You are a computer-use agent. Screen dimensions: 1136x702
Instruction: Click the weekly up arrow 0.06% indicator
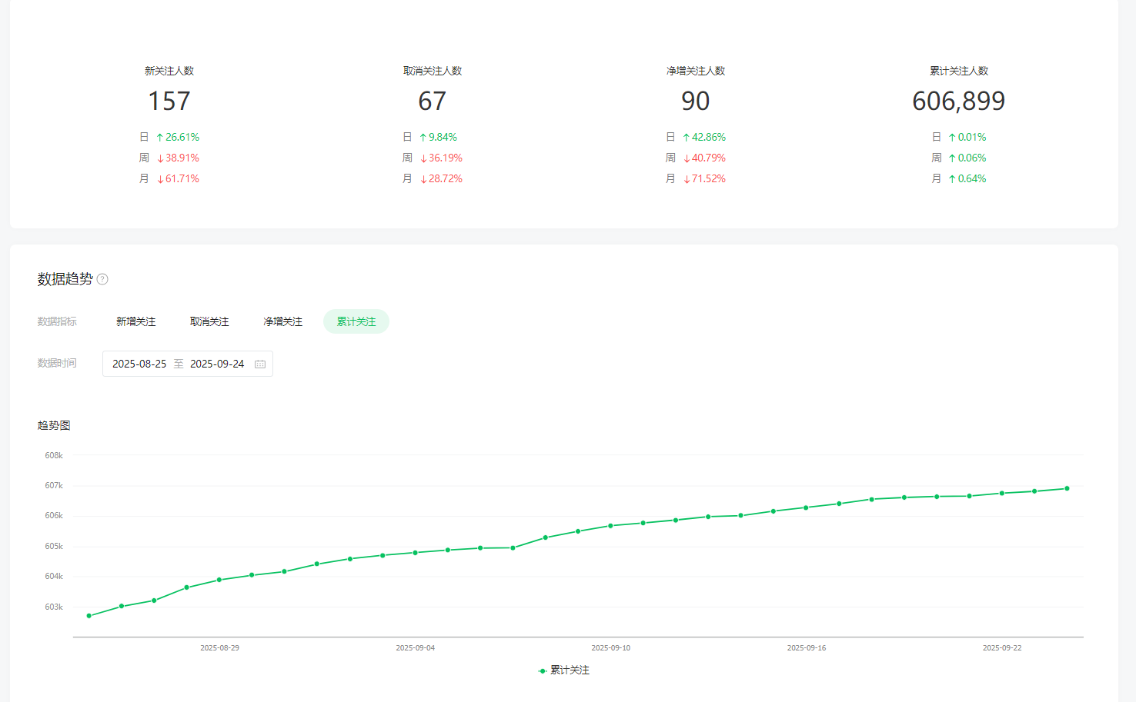(967, 158)
